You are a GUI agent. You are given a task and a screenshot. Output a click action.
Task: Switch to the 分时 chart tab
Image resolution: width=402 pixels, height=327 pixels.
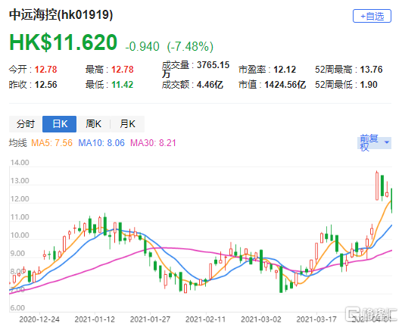26,124
